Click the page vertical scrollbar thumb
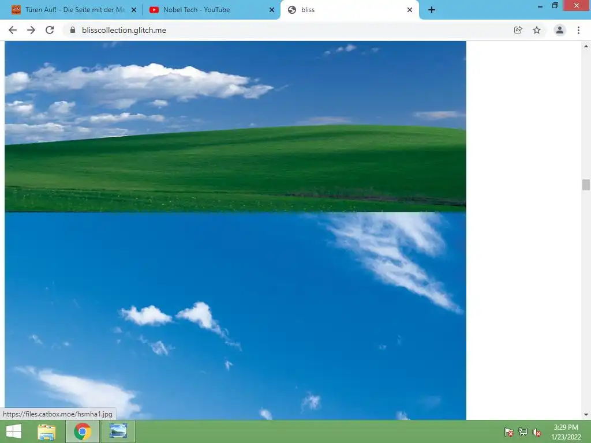This screenshot has width=591, height=443. [x=586, y=185]
